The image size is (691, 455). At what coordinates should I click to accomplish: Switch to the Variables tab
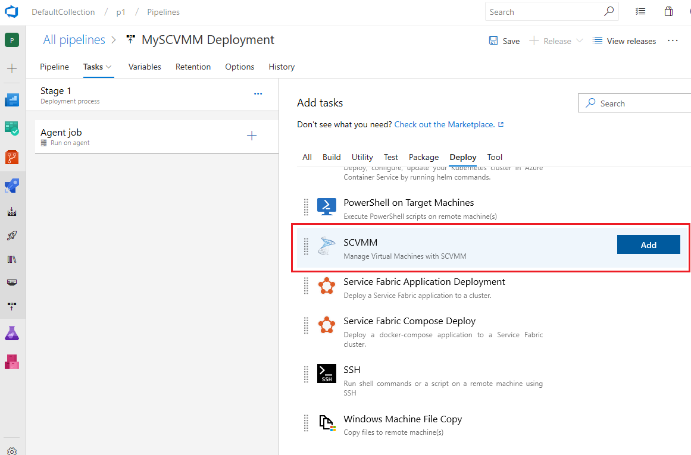point(145,67)
